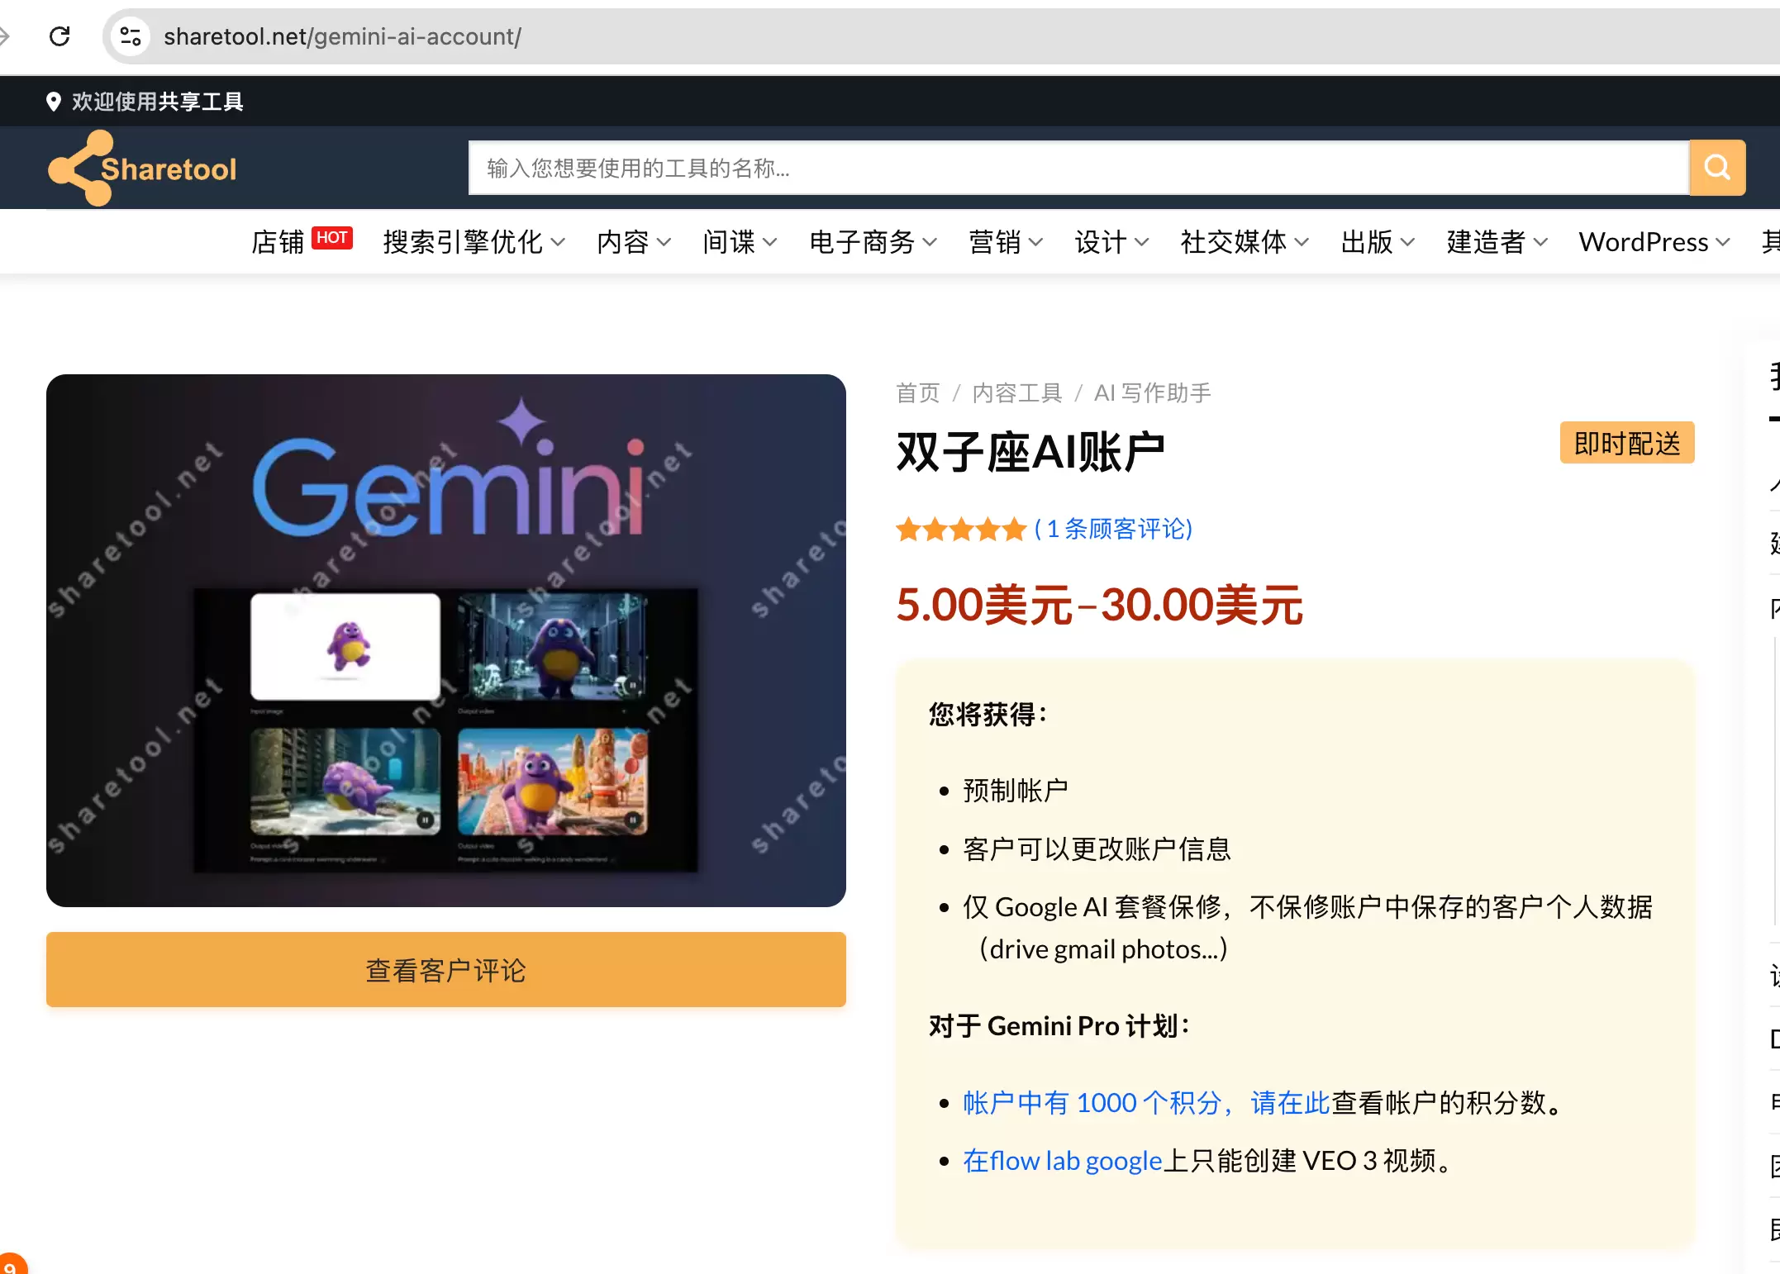1780x1274 pixels.
Task: Click the 5.00美元–30.00美元 price text
Action: (1099, 605)
